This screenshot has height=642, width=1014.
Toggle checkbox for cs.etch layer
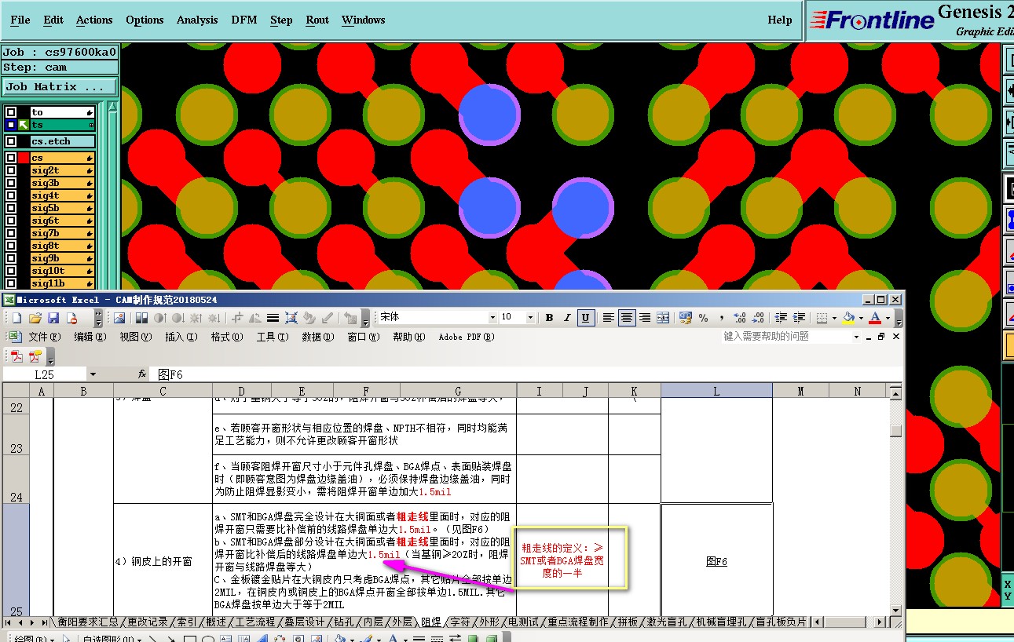tap(10, 141)
